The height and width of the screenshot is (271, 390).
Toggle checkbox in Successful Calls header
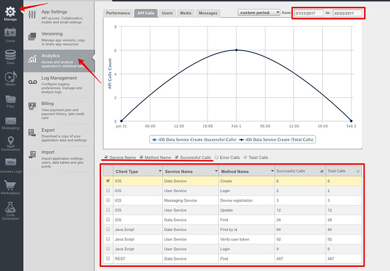(x=322, y=172)
